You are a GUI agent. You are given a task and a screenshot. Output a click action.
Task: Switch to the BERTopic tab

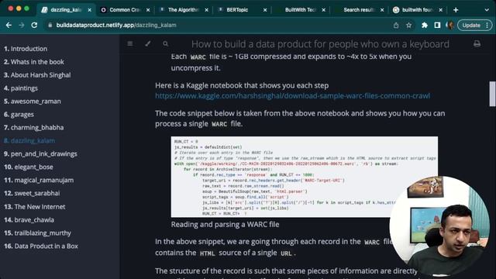(x=242, y=10)
